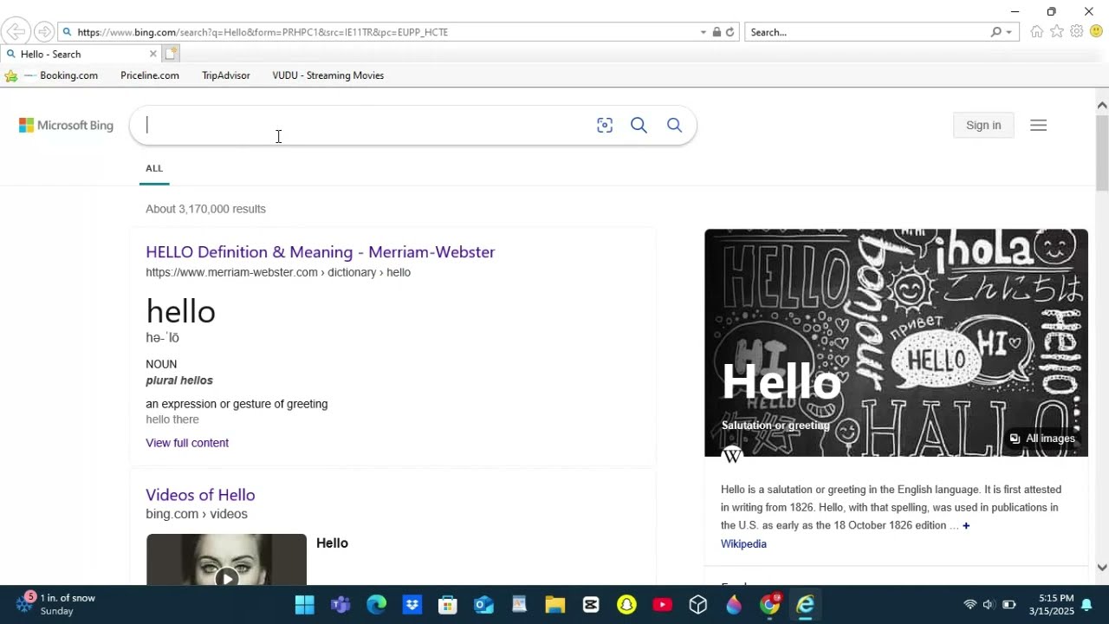Launch Snapchat from the taskbar
1109x624 pixels.
(626, 605)
